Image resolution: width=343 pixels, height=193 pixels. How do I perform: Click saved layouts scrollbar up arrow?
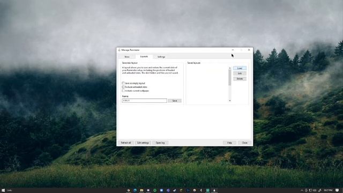pyautogui.click(x=230, y=68)
